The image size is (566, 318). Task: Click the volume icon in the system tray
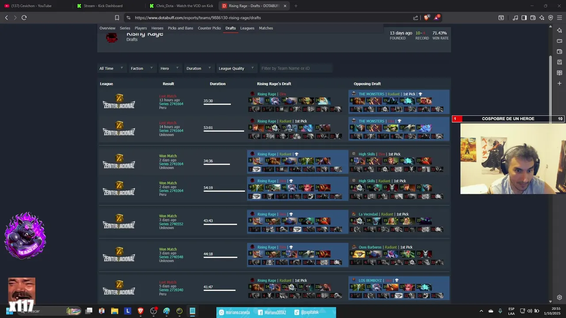pos(530,311)
